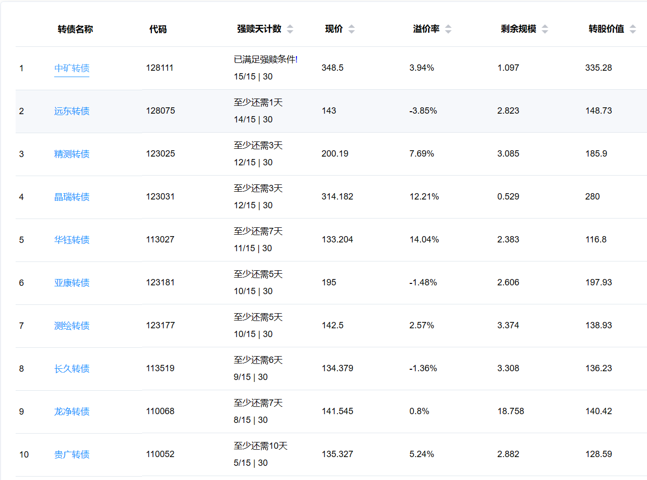The height and width of the screenshot is (480, 647).
Task: Click the sort icon beside 现价
Action: pos(352,29)
